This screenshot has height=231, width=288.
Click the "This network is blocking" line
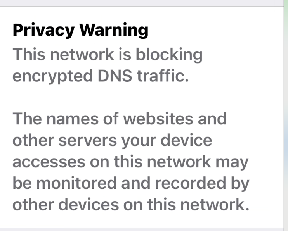point(108,54)
